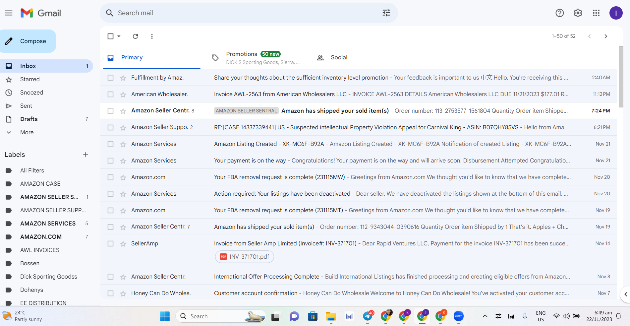Open Zoom from the taskbar
Screen dimensions: 630x326
(459, 316)
